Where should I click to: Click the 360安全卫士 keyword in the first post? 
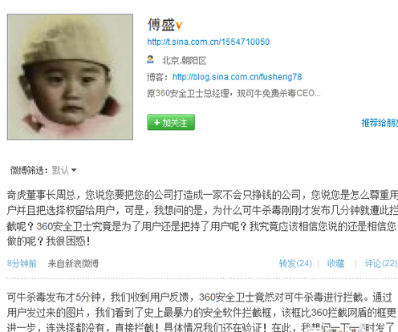(64, 226)
